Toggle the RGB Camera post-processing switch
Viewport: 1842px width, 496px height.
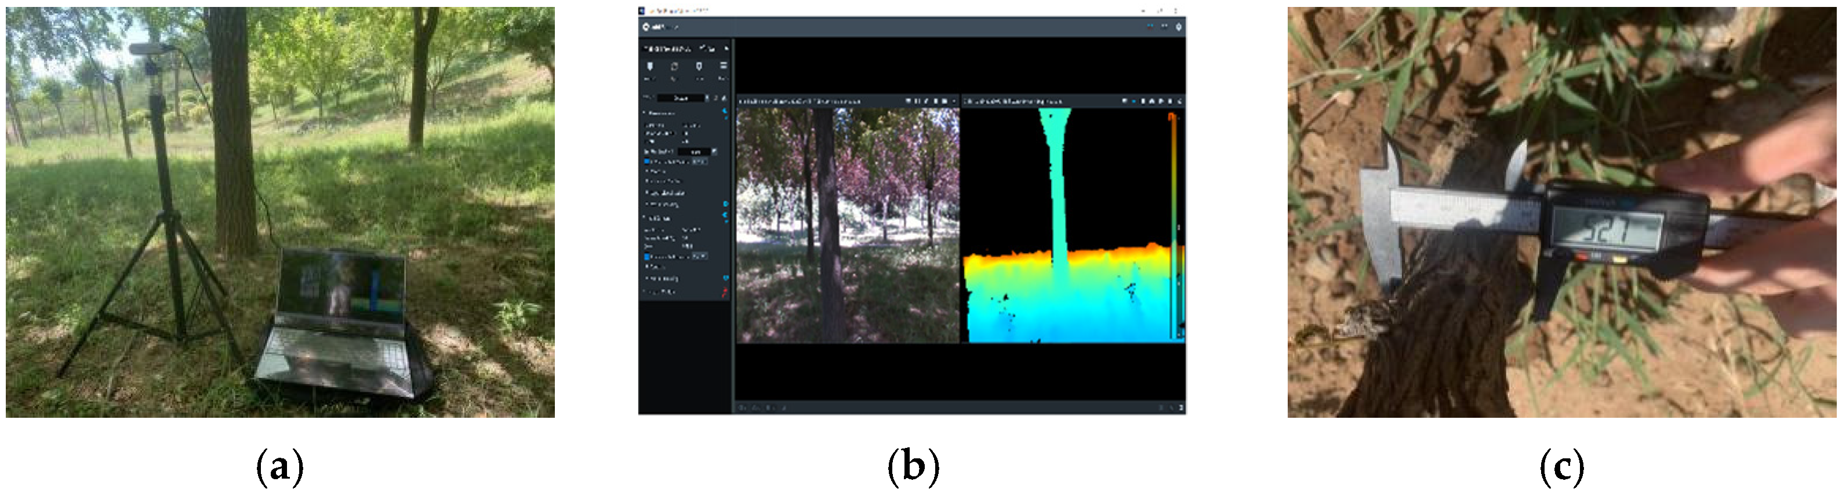(725, 278)
